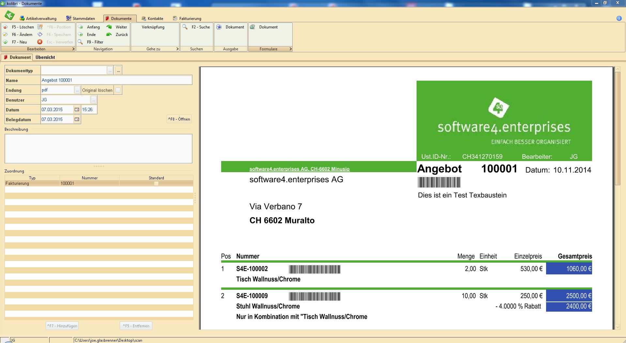
Task: Click the ^F8 - Öffnen button
Action: click(x=179, y=119)
